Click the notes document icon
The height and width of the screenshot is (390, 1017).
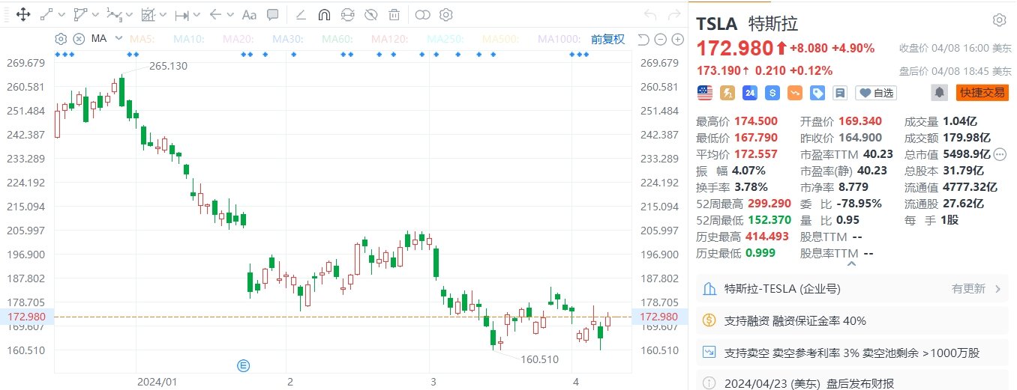[x=840, y=93]
